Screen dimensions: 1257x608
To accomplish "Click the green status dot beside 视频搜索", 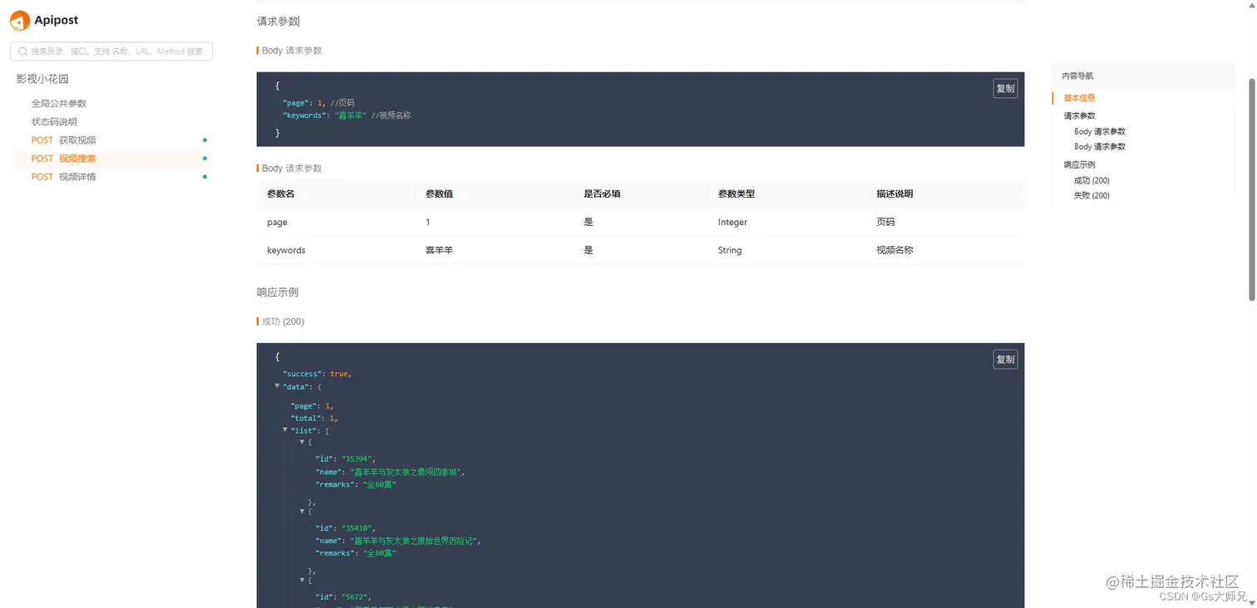I will point(205,159).
